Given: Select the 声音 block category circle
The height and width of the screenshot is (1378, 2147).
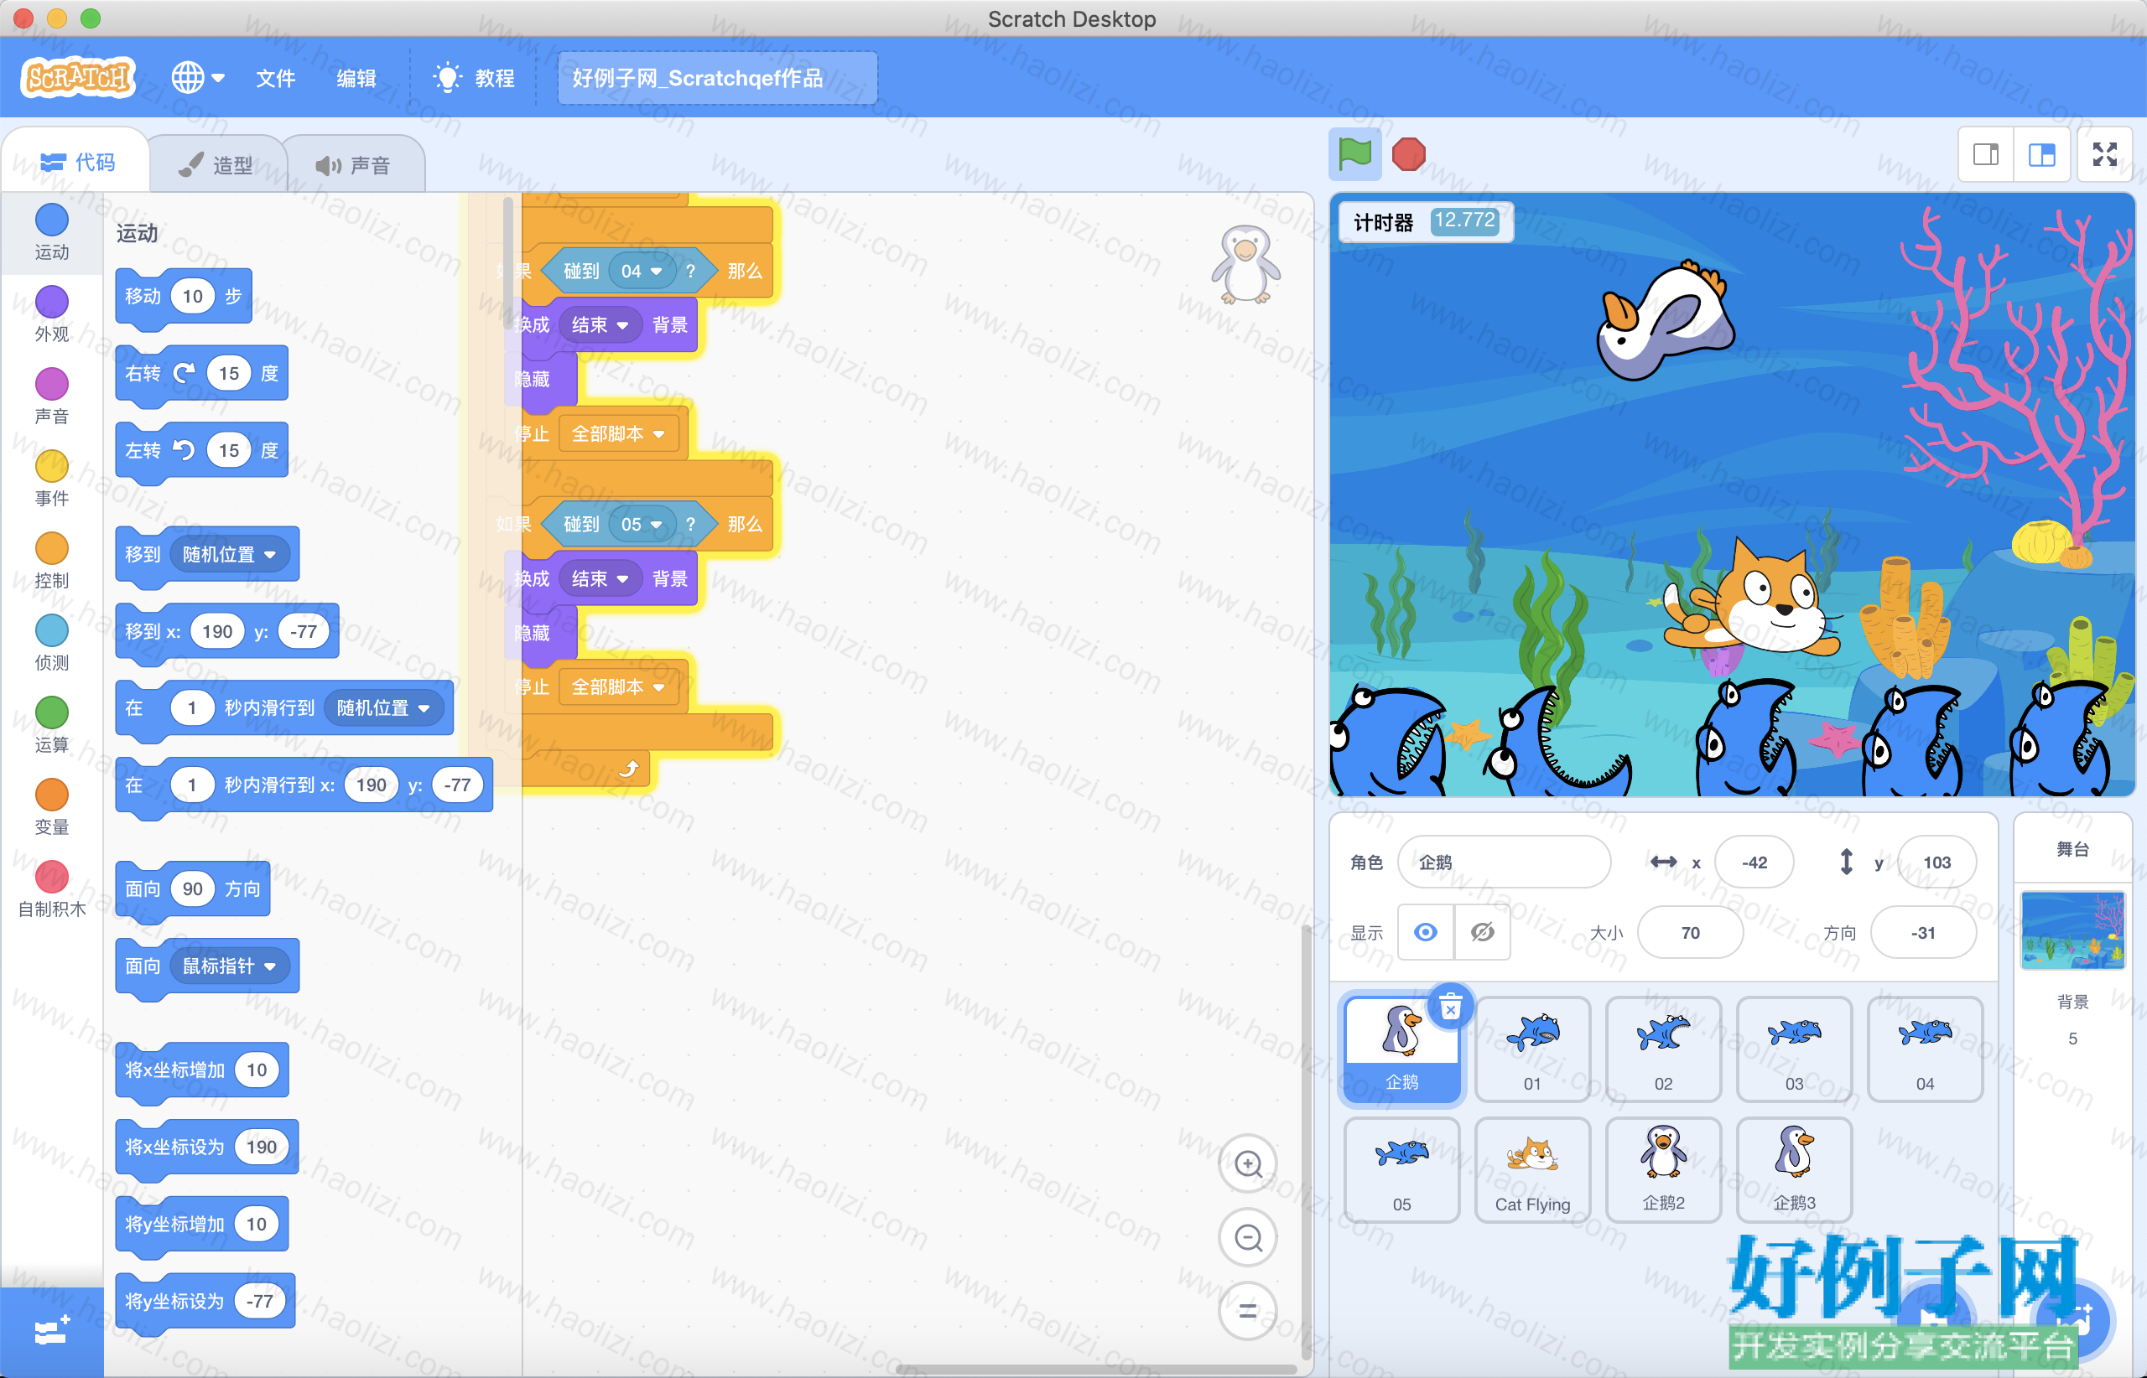Looking at the screenshot, I should point(52,384).
